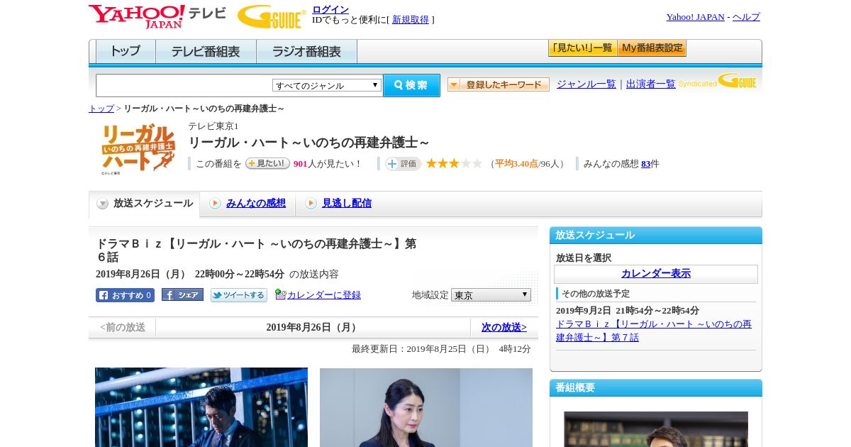This screenshot has height=447, width=851.
Task: Click the トップ breadcrumb link
Action: 101,109
